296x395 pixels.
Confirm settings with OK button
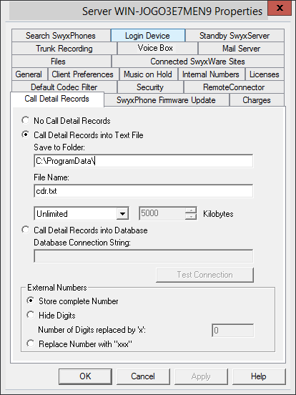[85, 376]
